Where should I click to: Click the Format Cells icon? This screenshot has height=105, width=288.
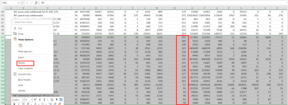(x=15, y=74)
